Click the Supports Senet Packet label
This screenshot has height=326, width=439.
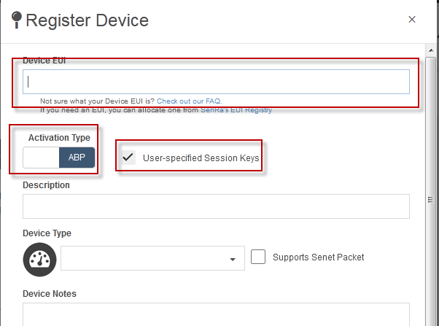319,257
